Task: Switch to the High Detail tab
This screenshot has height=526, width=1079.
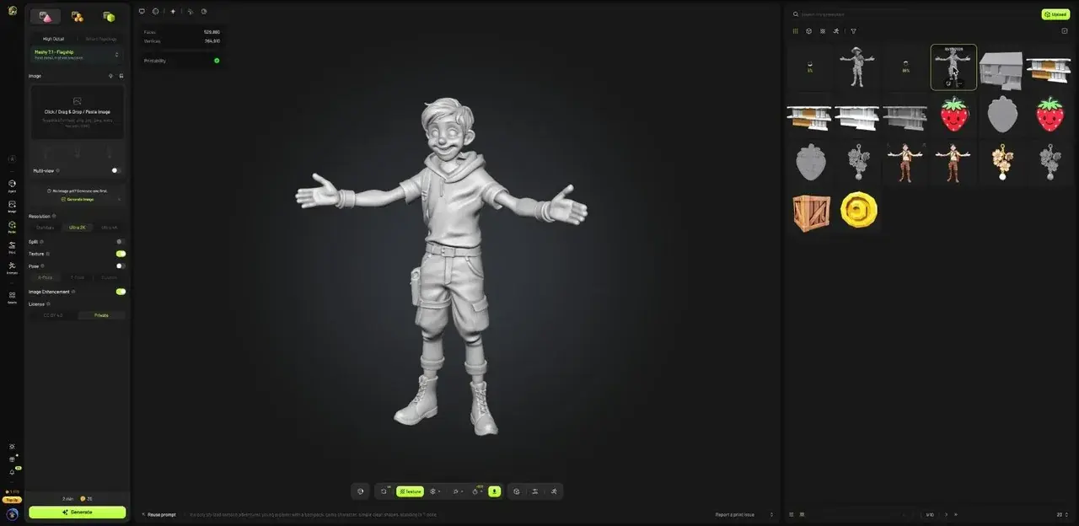Action: (x=53, y=39)
